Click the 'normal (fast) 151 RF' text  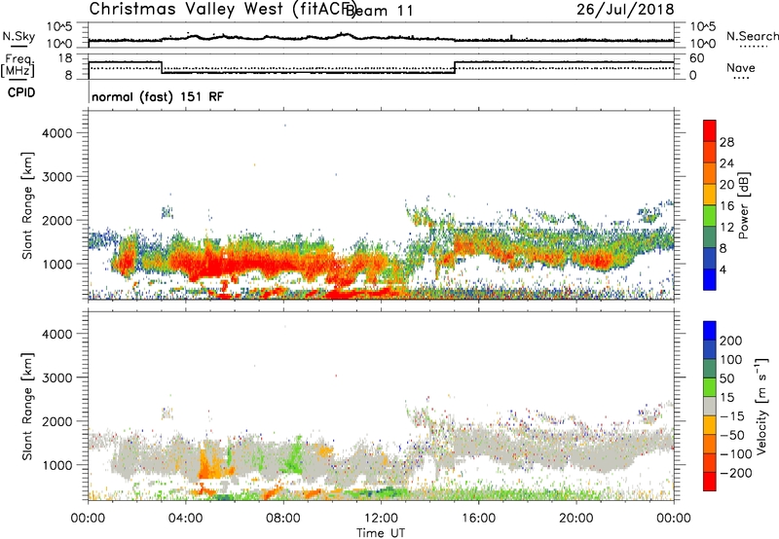158,96
